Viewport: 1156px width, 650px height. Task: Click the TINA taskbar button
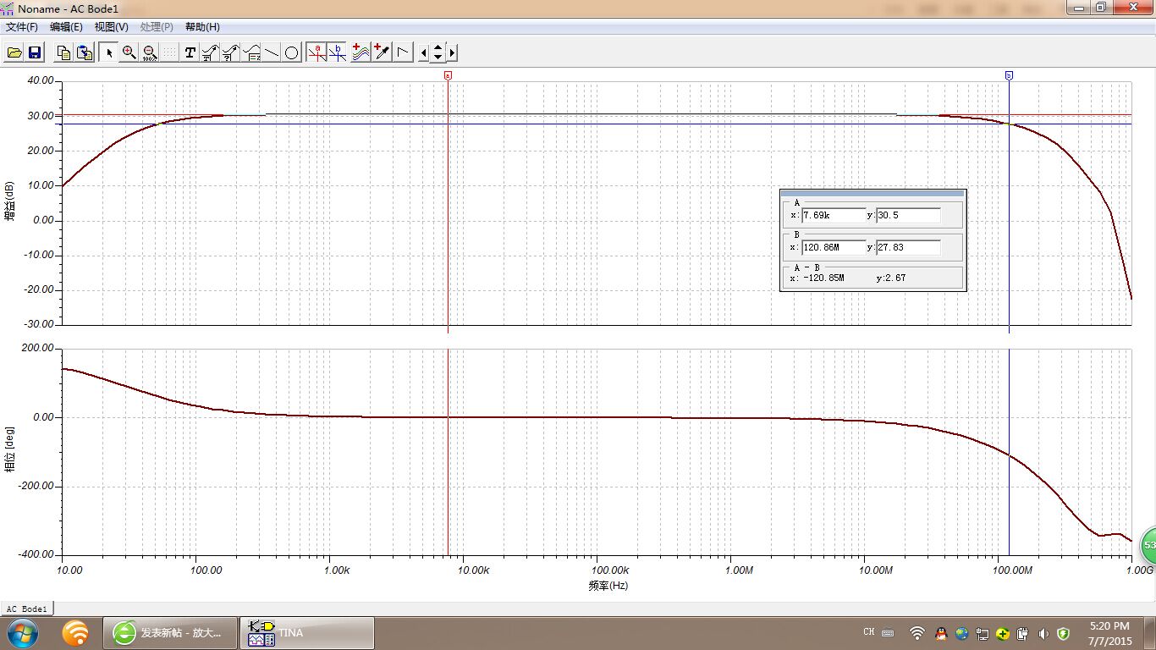tap(308, 632)
